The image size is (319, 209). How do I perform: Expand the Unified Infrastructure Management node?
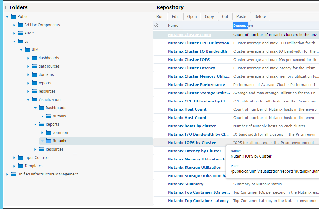click(7, 174)
